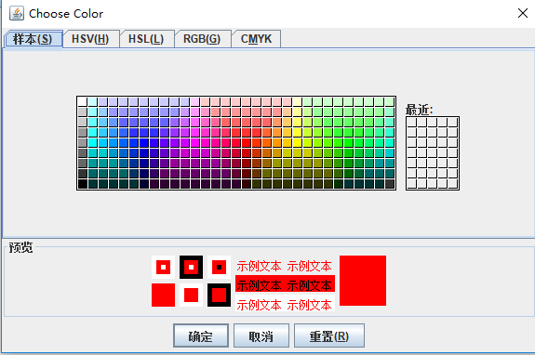Choose the pure yellow swatch in the palette
The image size is (535, 355).
click(x=297, y=142)
